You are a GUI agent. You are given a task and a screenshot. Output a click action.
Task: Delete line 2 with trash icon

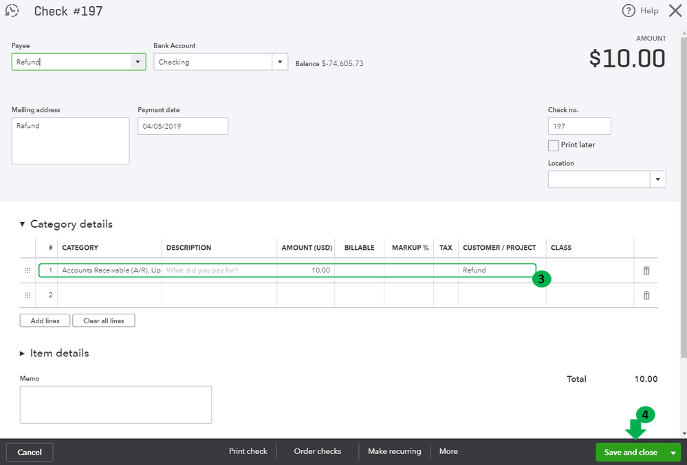[x=646, y=295]
